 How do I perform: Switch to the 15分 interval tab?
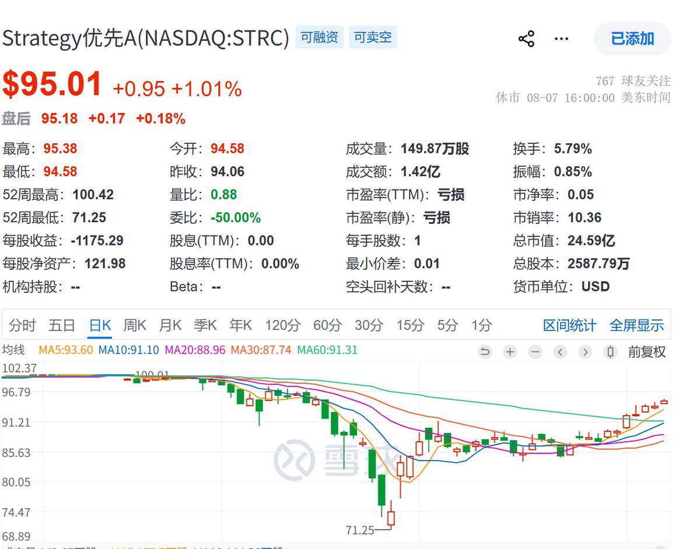point(410,325)
